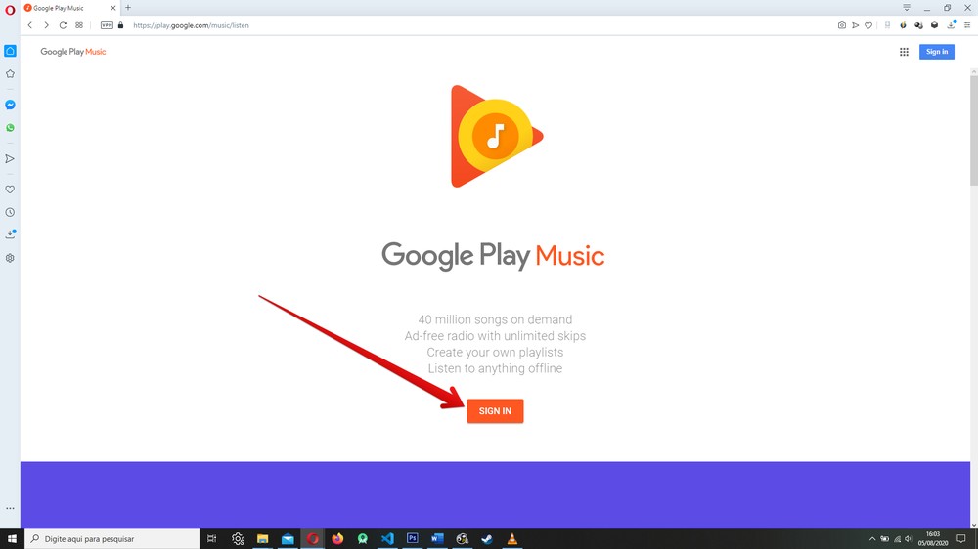The height and width of the screenshot is (549, 978).
Task: Open sidebar three-dots setup menu
Action: (10, 509)
